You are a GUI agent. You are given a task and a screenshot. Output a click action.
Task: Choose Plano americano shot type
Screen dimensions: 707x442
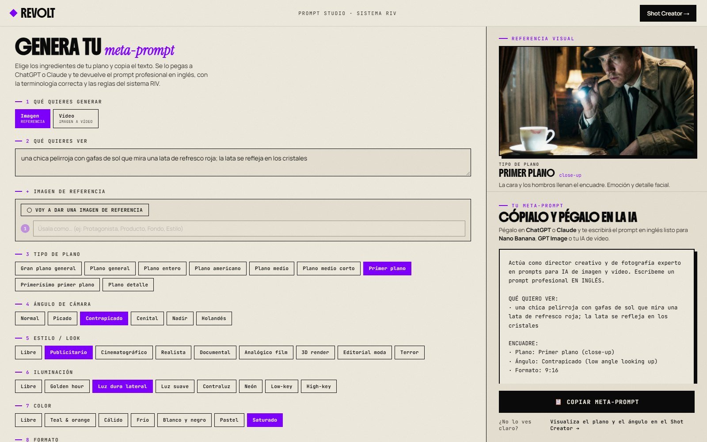[218, 268]
